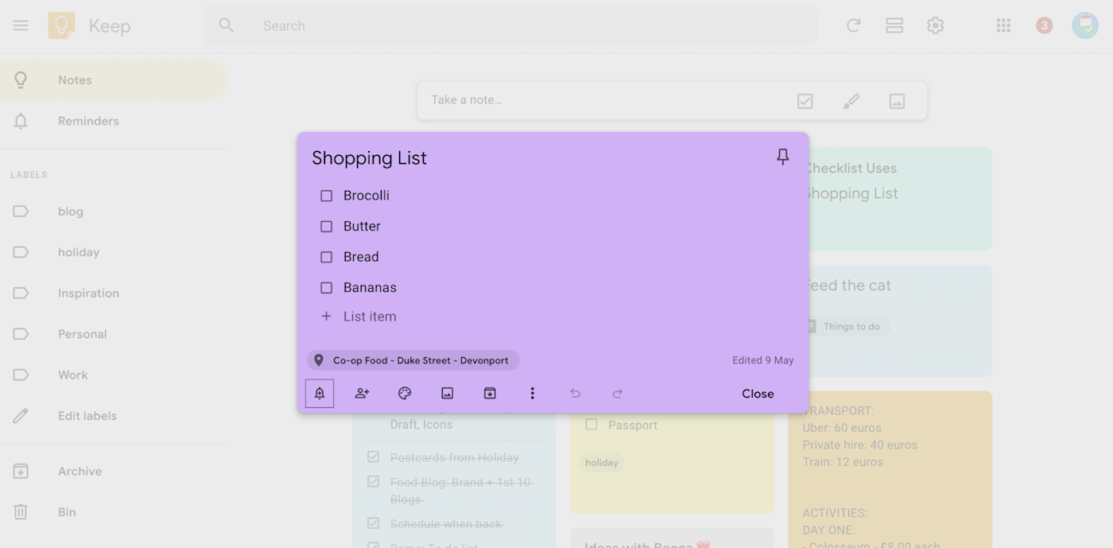Tick the Passport checkbox in background note
The width and height of the screenshot is (1113, 548).
(591, 425)
